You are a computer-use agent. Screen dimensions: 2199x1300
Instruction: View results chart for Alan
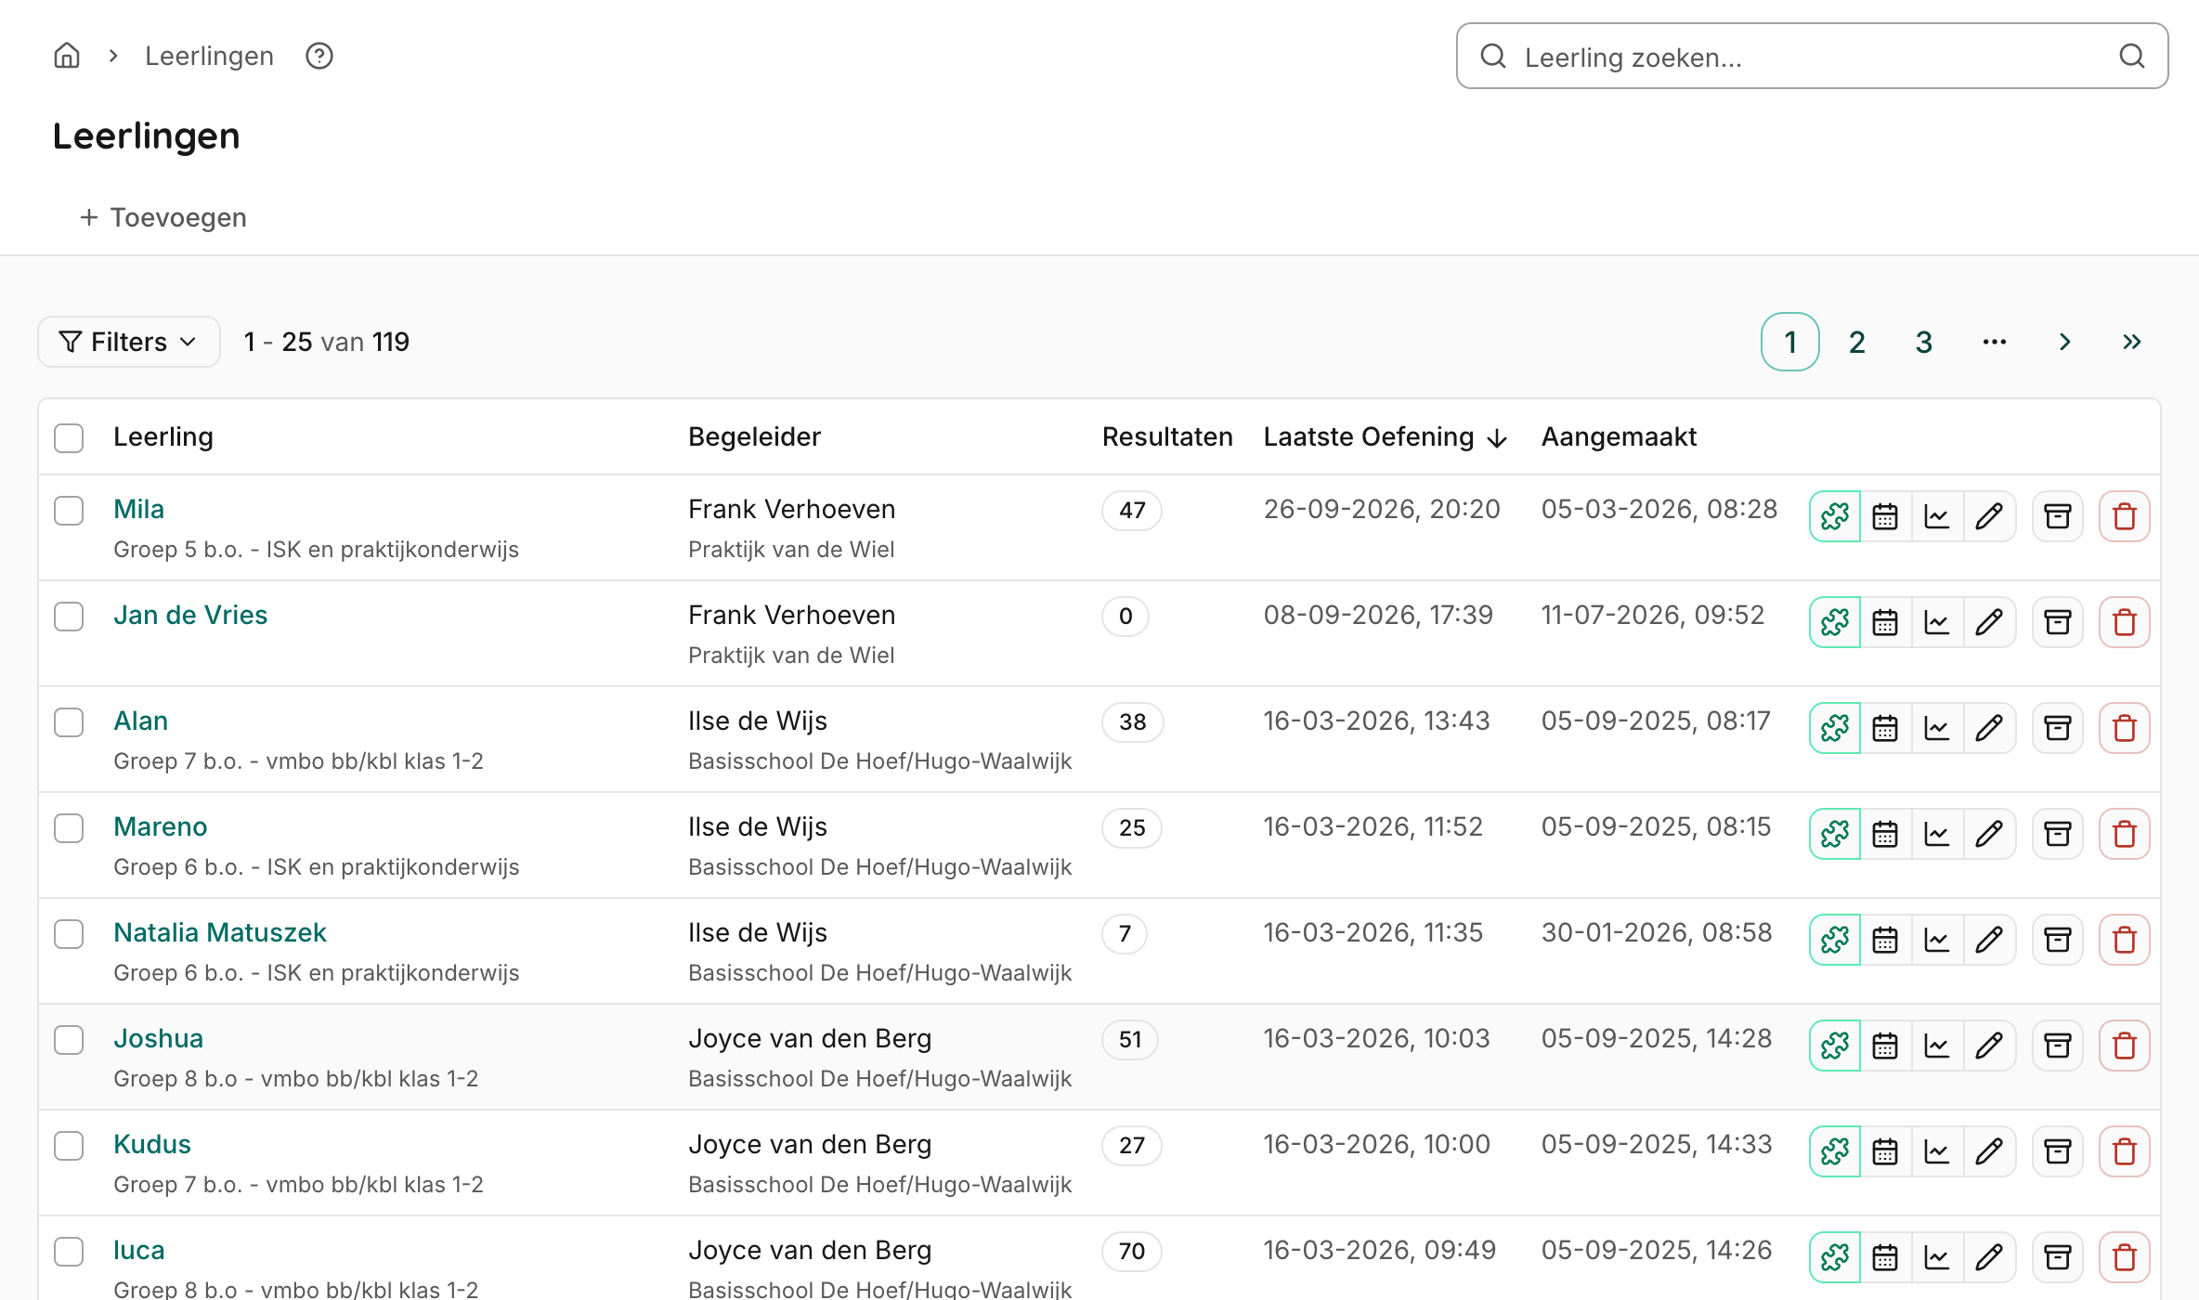point(1937,728)
